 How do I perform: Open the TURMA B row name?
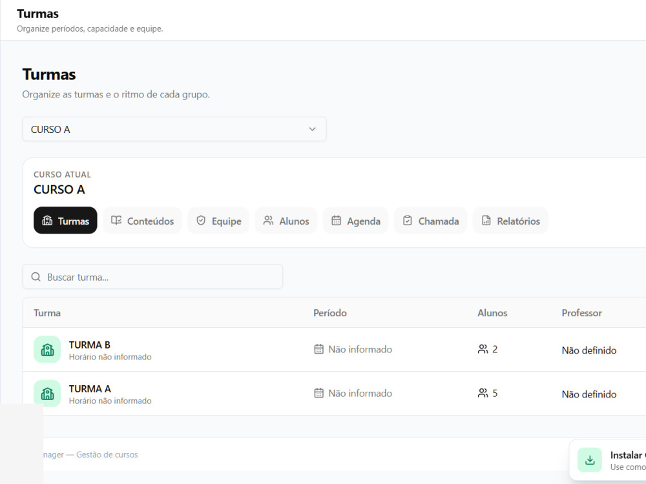[x=89, y=345]
